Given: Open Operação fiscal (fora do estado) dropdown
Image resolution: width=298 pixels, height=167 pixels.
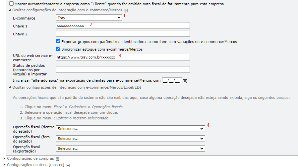Looking at the screenshot, I should click(x=130, y=139).
